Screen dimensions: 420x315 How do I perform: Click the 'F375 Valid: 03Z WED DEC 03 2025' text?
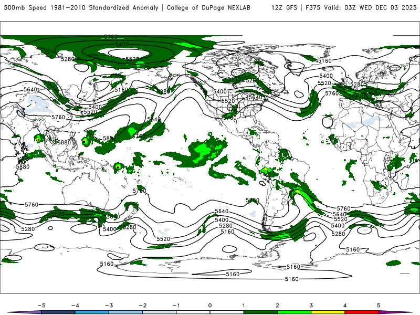click(361, 7)
